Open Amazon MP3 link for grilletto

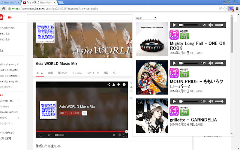(x=184, y=111)
